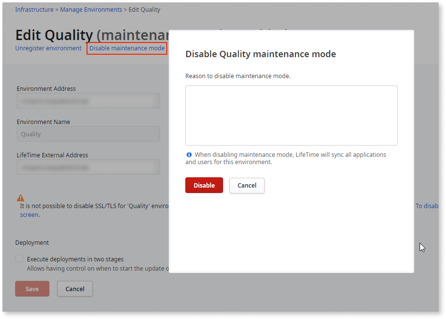
Task: Select the Environment Address field
Action: [88, 101]
